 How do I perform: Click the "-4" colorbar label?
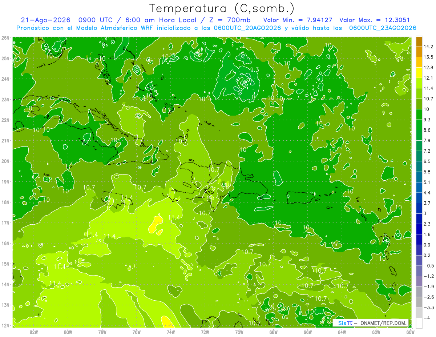[x=427, y=318]
